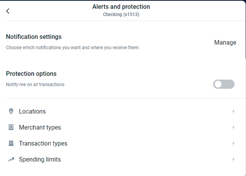The image size is (246, 176).
Task: Click Manage for notification settings
Action: [x=225, y=42]
